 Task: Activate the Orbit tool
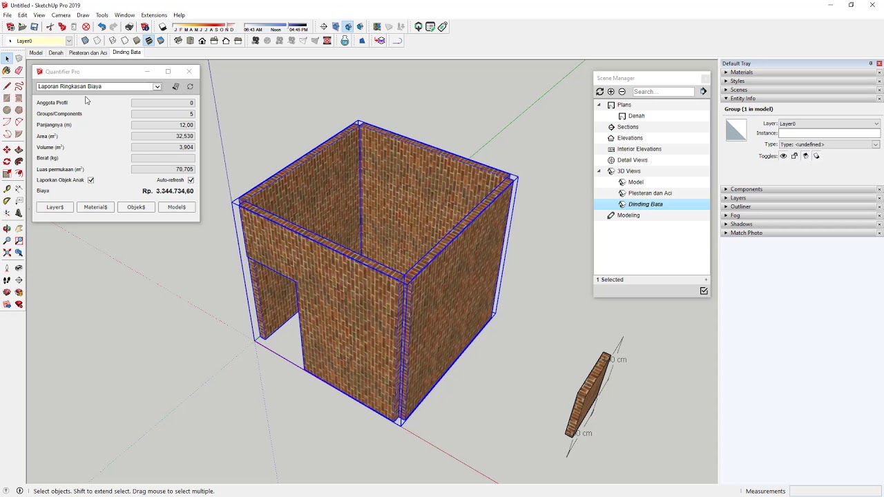pos(7,228)
